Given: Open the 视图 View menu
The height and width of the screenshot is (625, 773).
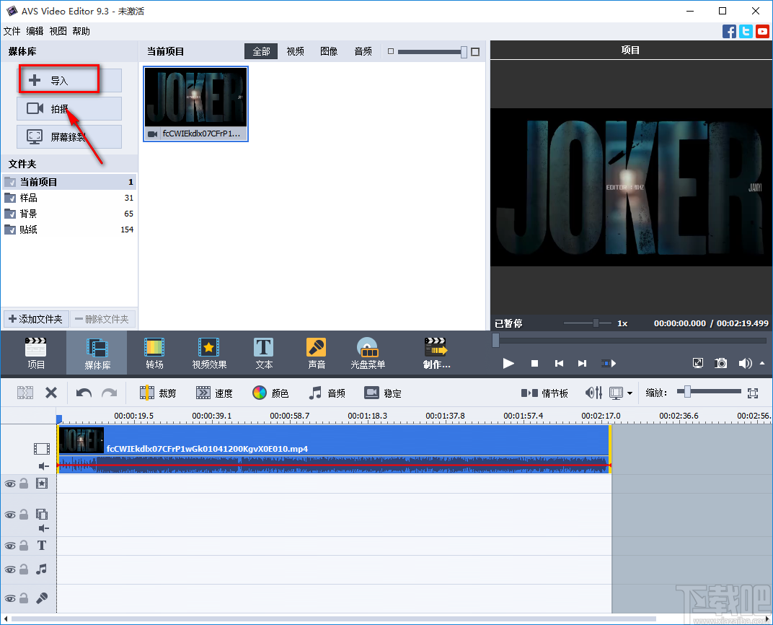Looking at the screenshot, I should click(58, 31).
